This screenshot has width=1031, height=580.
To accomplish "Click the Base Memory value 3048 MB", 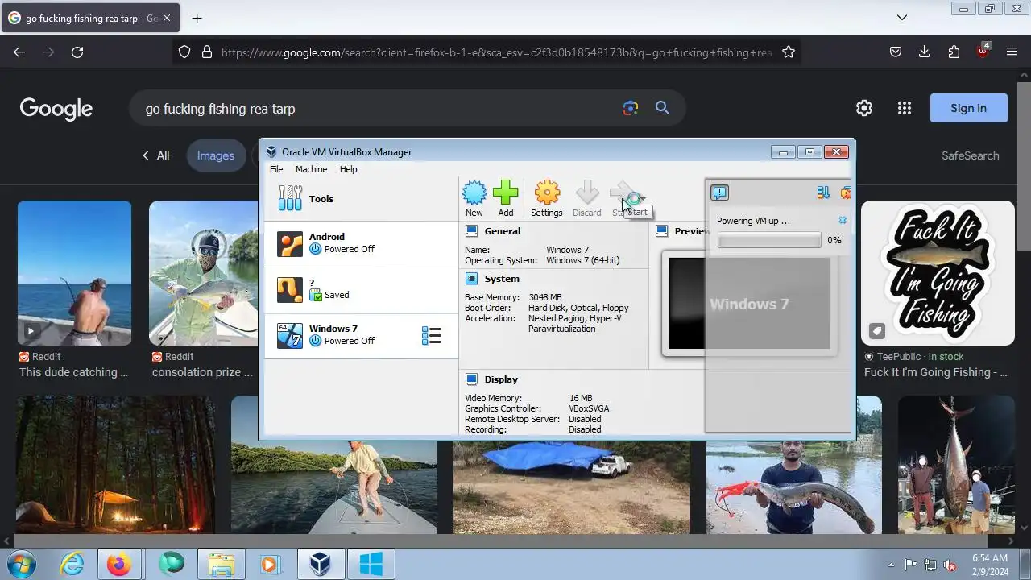I will click(x=544, y=298).
